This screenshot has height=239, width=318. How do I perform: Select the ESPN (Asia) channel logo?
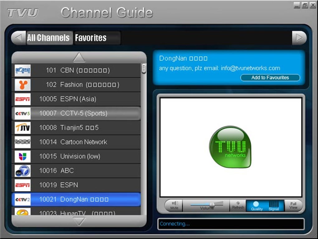pyautogui.click(x=22, y=99)
